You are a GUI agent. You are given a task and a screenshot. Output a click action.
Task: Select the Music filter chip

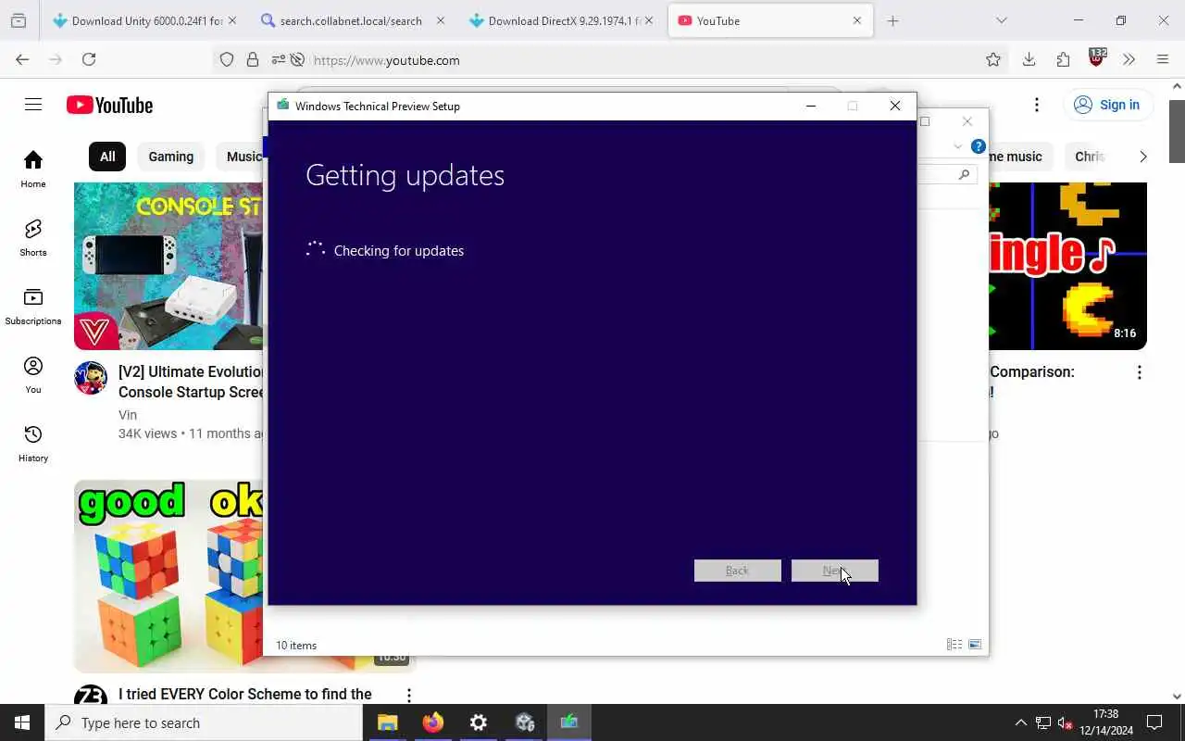pyautogui.click(x=243, y=157)
